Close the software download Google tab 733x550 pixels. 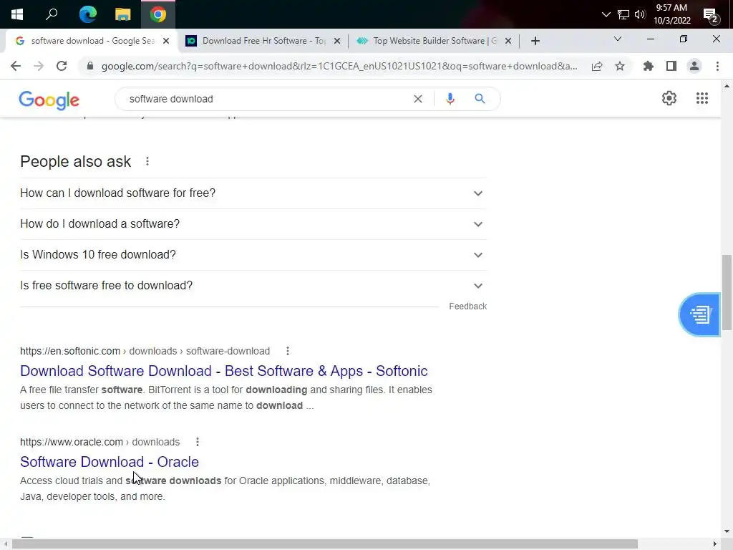(166, 41)
